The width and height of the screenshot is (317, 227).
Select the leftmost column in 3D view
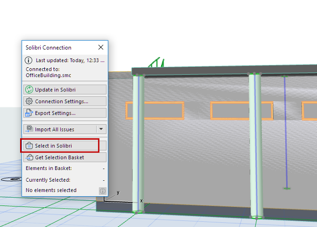pos(137,144)
